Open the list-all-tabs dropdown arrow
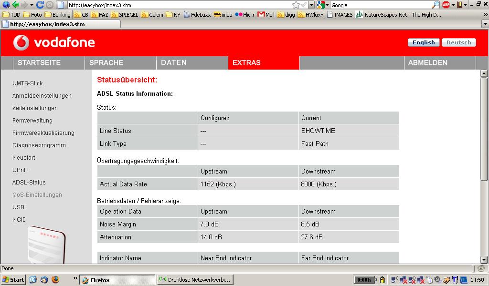This screenshot has width=489, height=286. click(x=485, y=24)
